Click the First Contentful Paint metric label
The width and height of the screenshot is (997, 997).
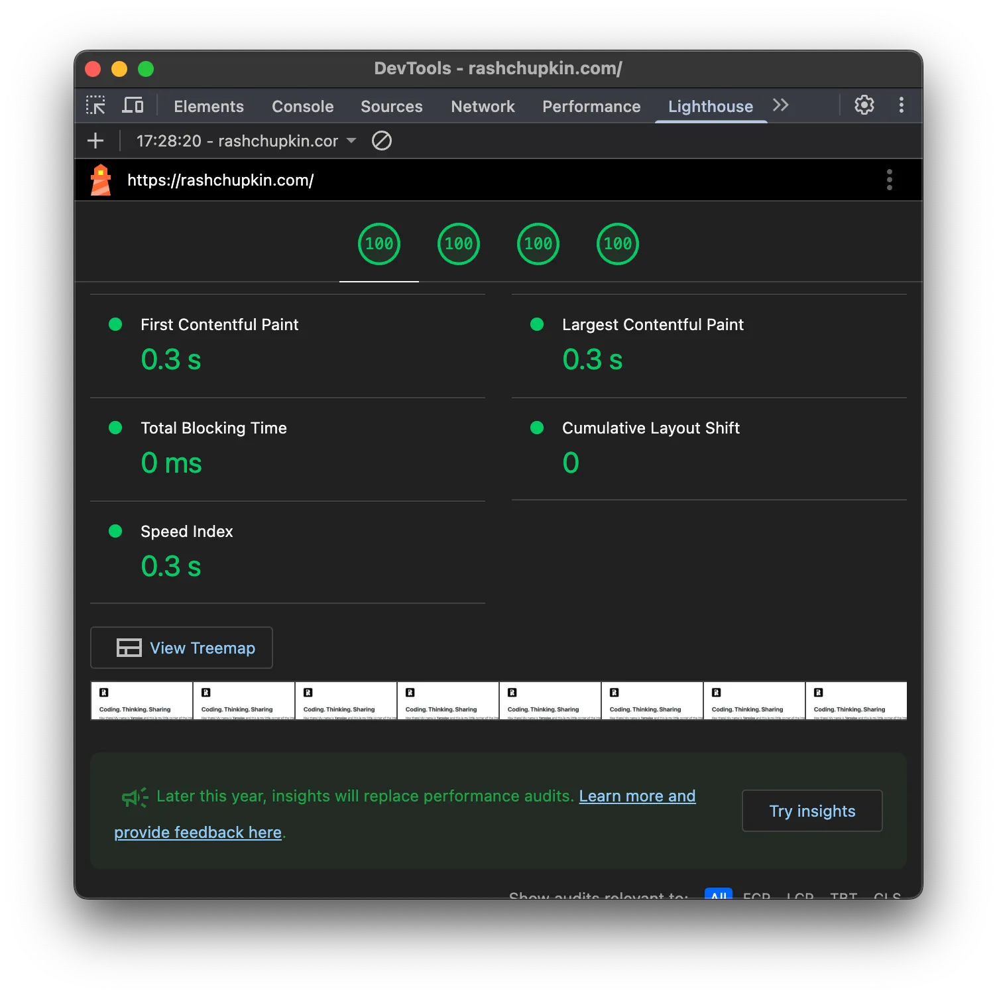[x=219, y=324]
